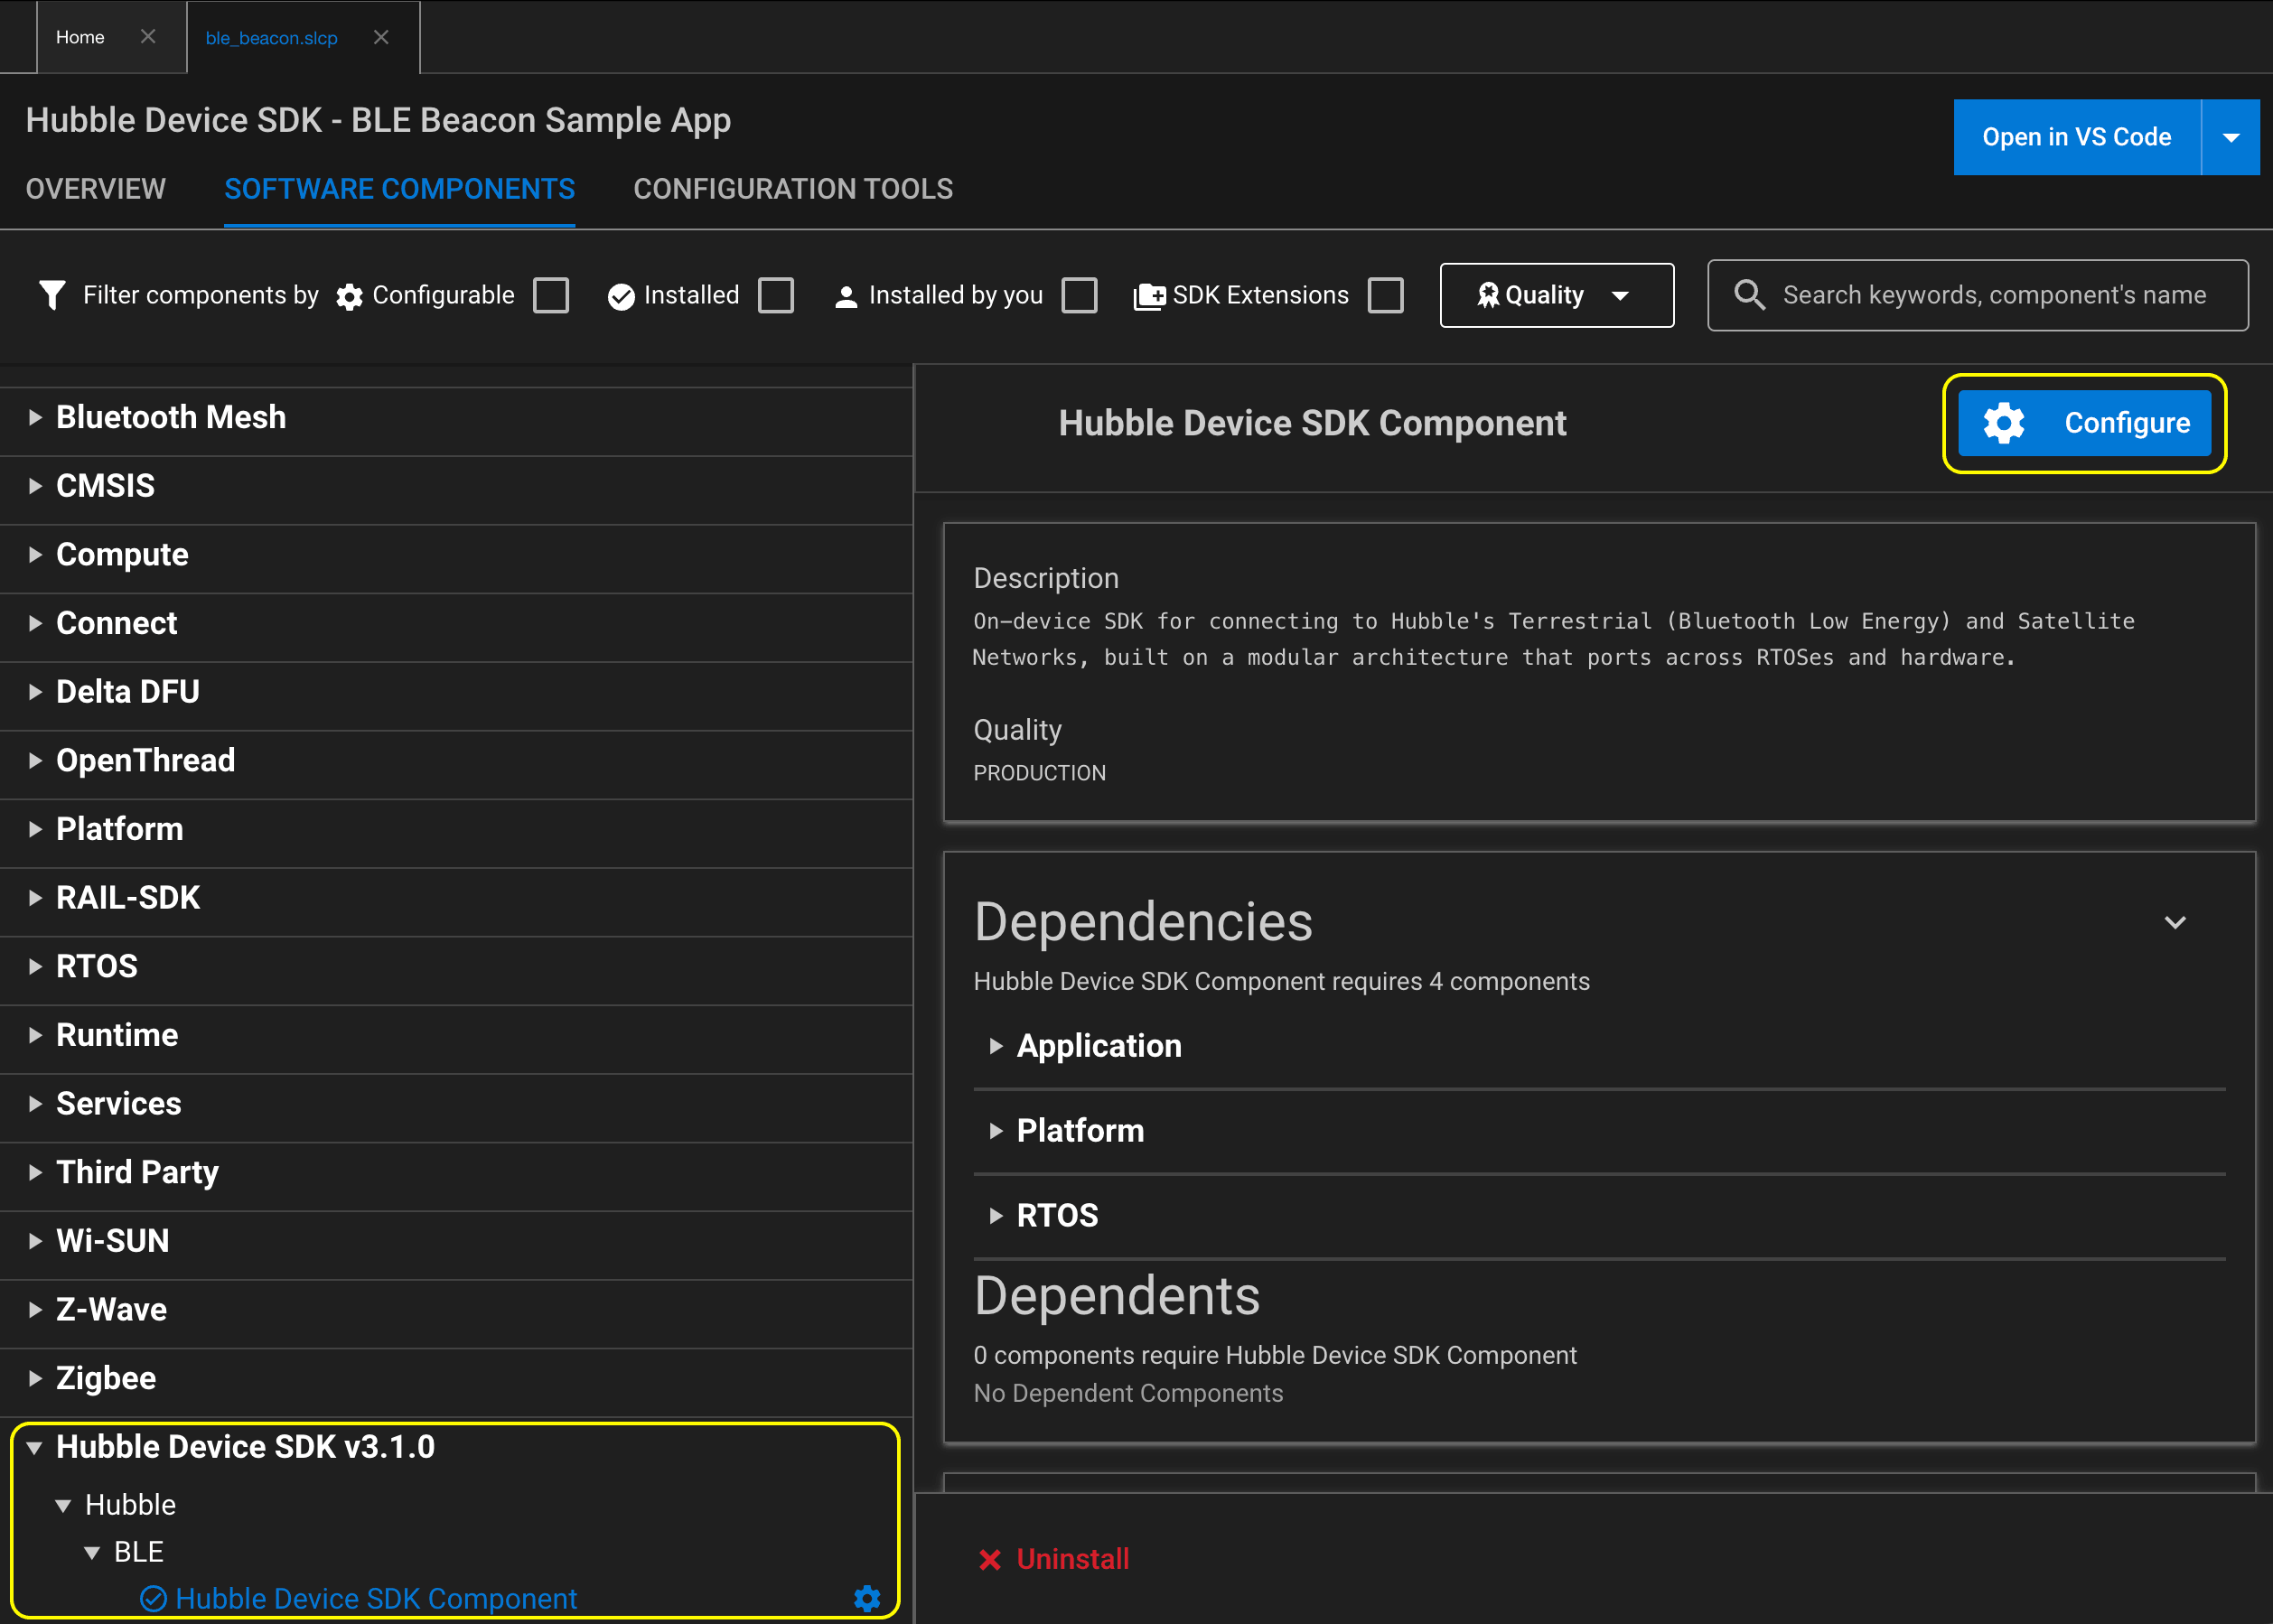
Task: Select the SOFTWARE COMPONENTS tab
Action: [x=399, y=189]
